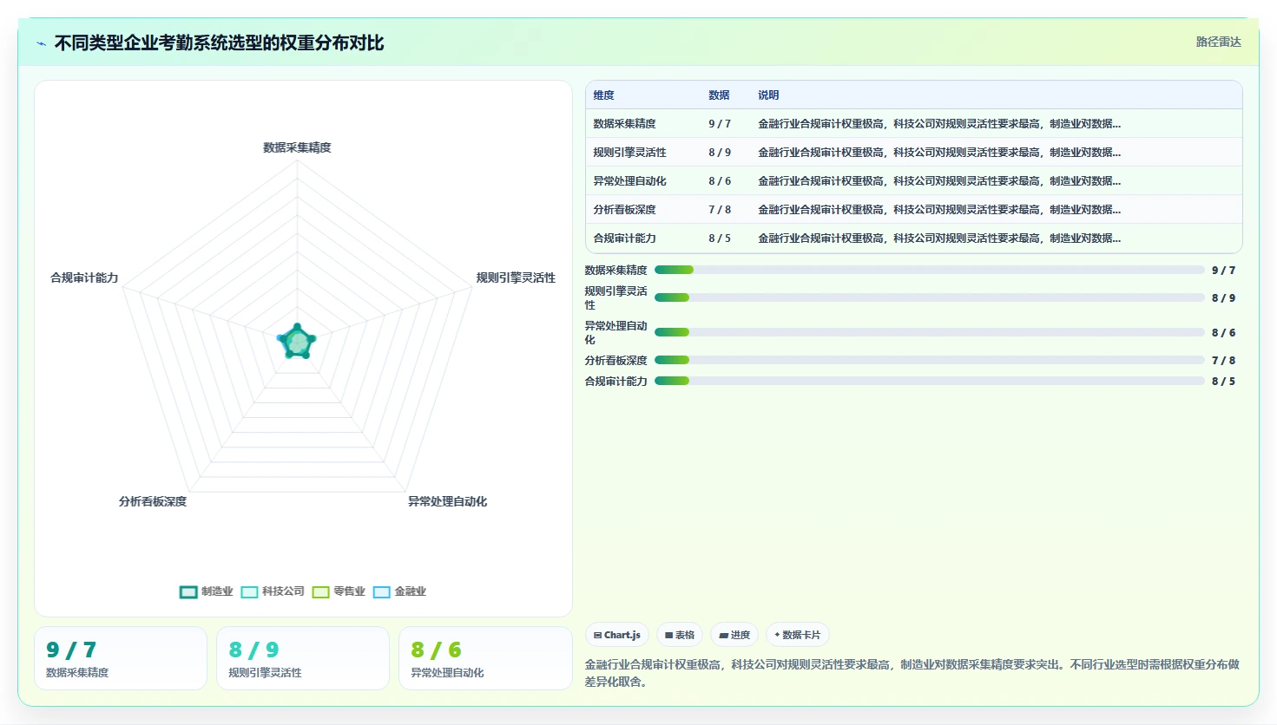This screenshot has width=1277, height=725.
Task: Click the 规则引擎灵活性 radar axis label
Action: pos(516,278)
